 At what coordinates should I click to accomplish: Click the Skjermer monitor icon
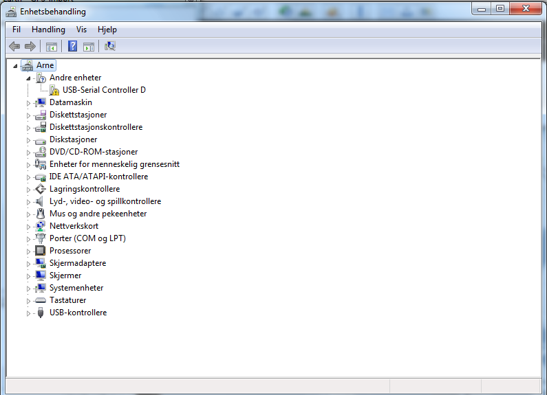tap(41, 275)
